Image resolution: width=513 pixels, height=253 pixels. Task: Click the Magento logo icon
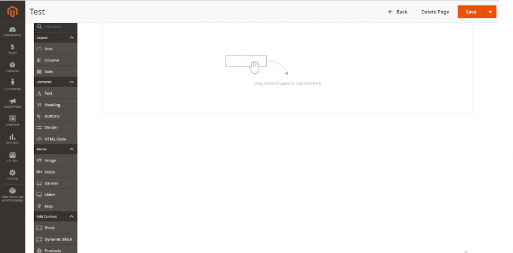12,12
